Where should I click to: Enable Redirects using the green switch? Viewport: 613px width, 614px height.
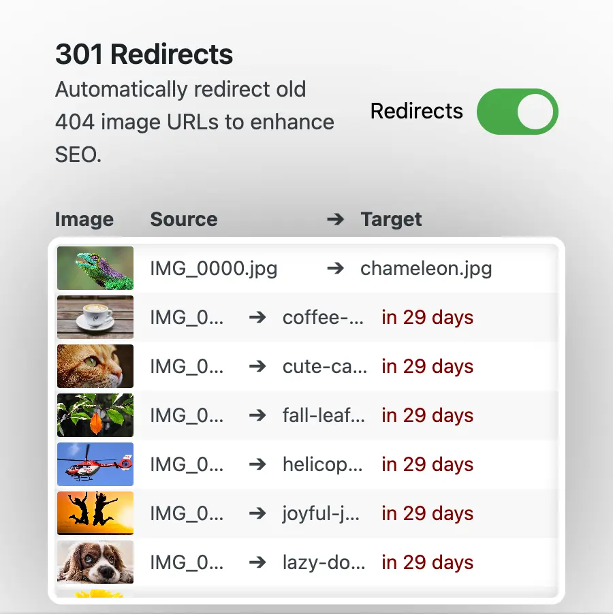pos(518,111)
